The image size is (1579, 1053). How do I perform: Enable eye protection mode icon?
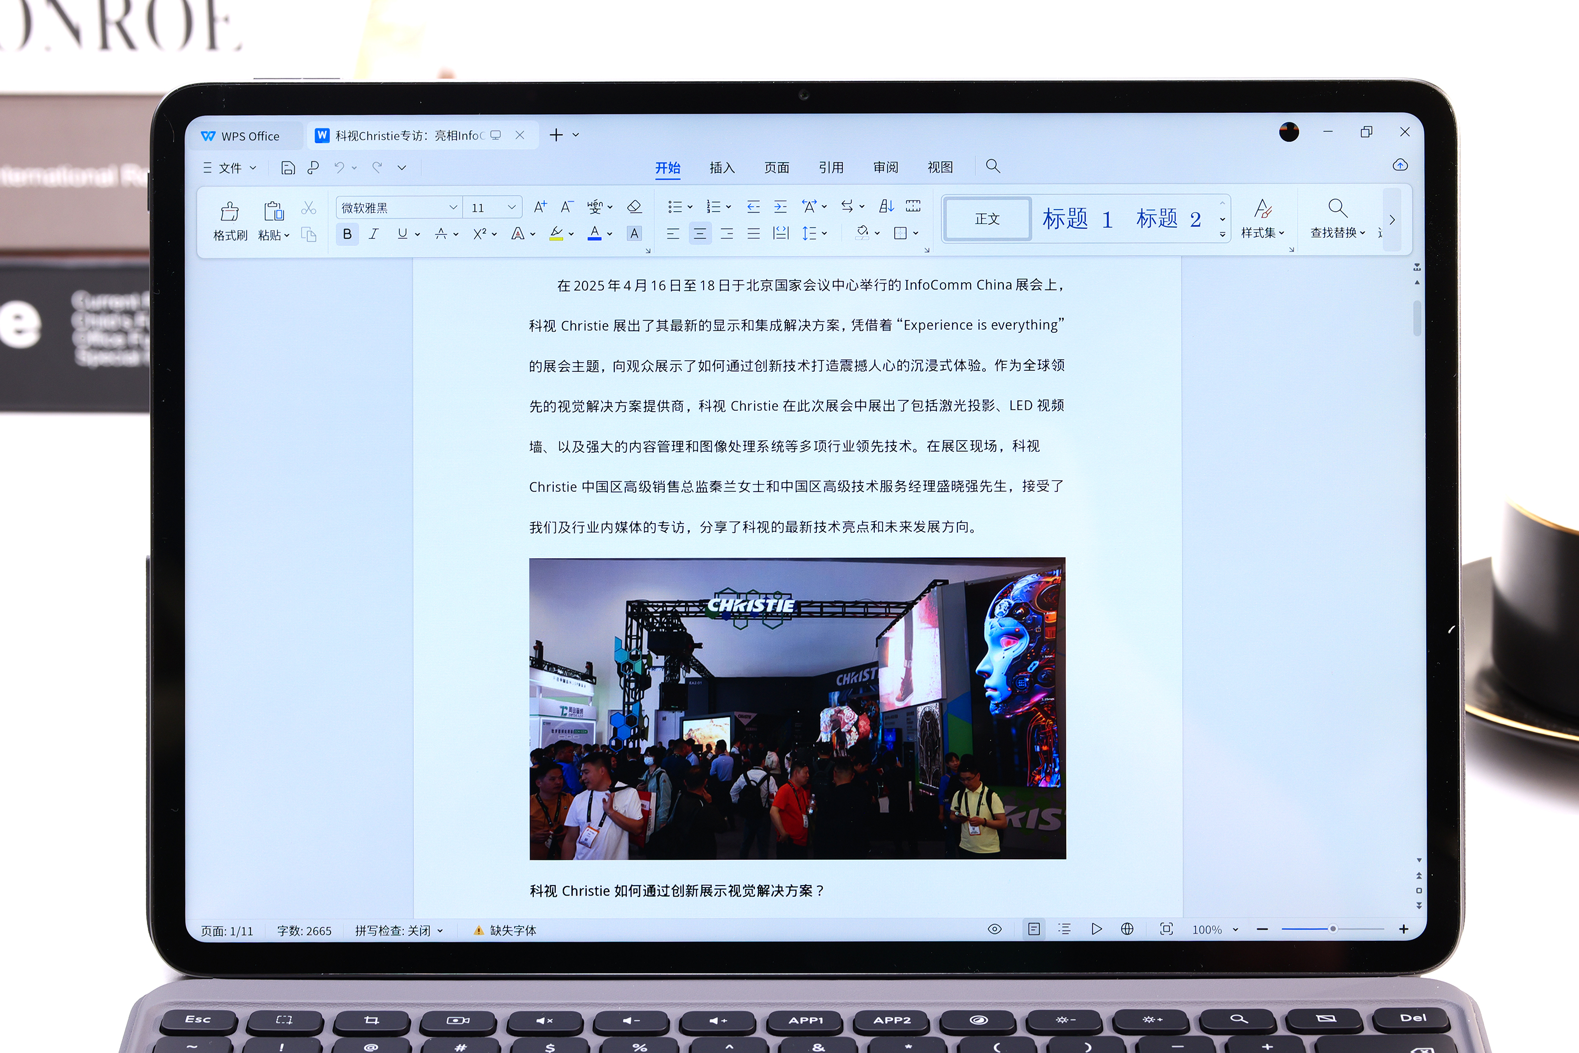pos(995,929)
